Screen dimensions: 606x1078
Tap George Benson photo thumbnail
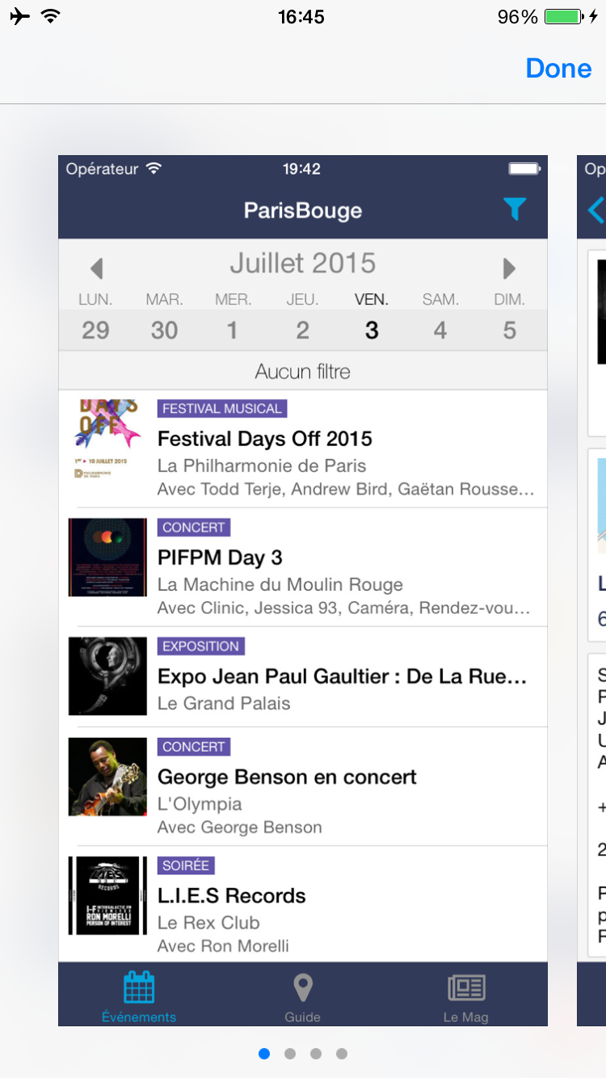click(107, 777)
